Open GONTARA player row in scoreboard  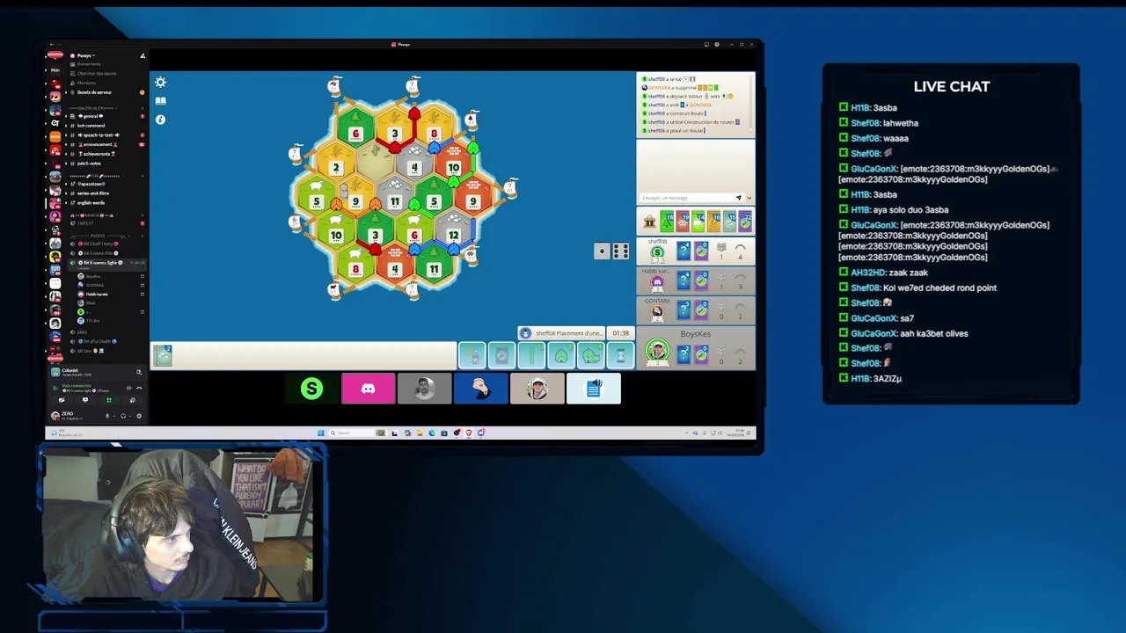(x=695, y=310)
